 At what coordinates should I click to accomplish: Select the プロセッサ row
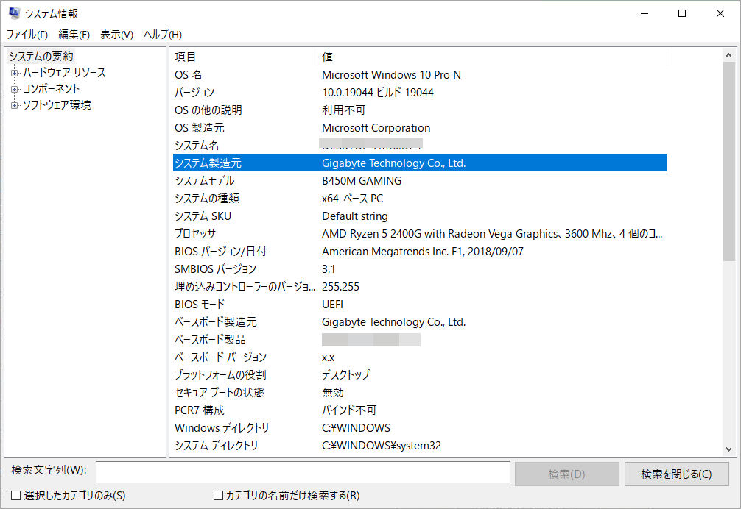click(420, 233)
